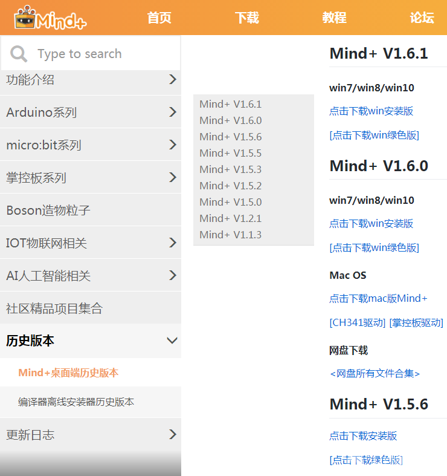
Task: Expand the micro:bit系列 chevron
Action: point(173,145)
